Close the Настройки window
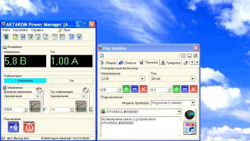The image size is (250, 141). coord(196,48)
